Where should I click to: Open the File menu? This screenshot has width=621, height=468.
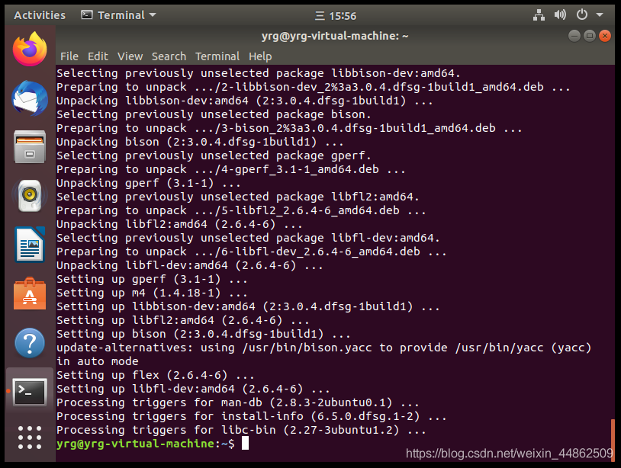(x=69, y=56)
